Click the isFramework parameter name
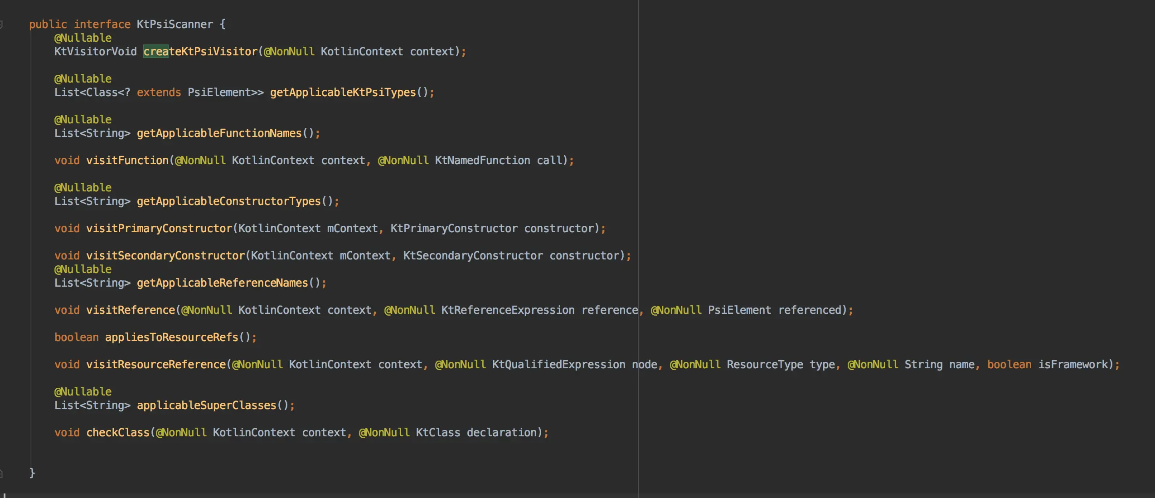Image resolution: width=1155 pixels, height=498 pixels. click(x=1072, y=365)
